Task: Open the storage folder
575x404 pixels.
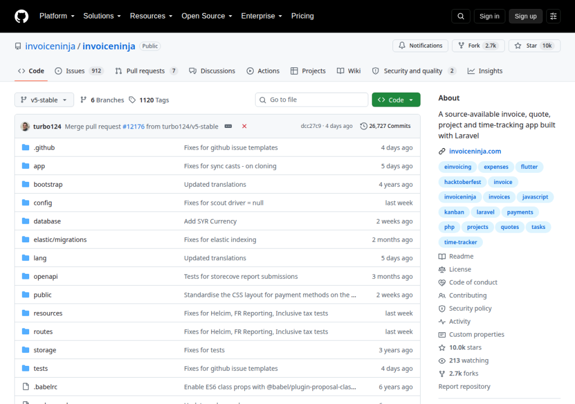Action: coord(45,350)
